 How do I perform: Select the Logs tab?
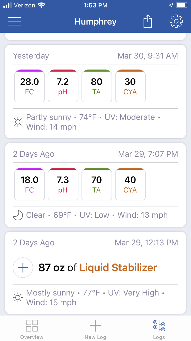[159, 329]
